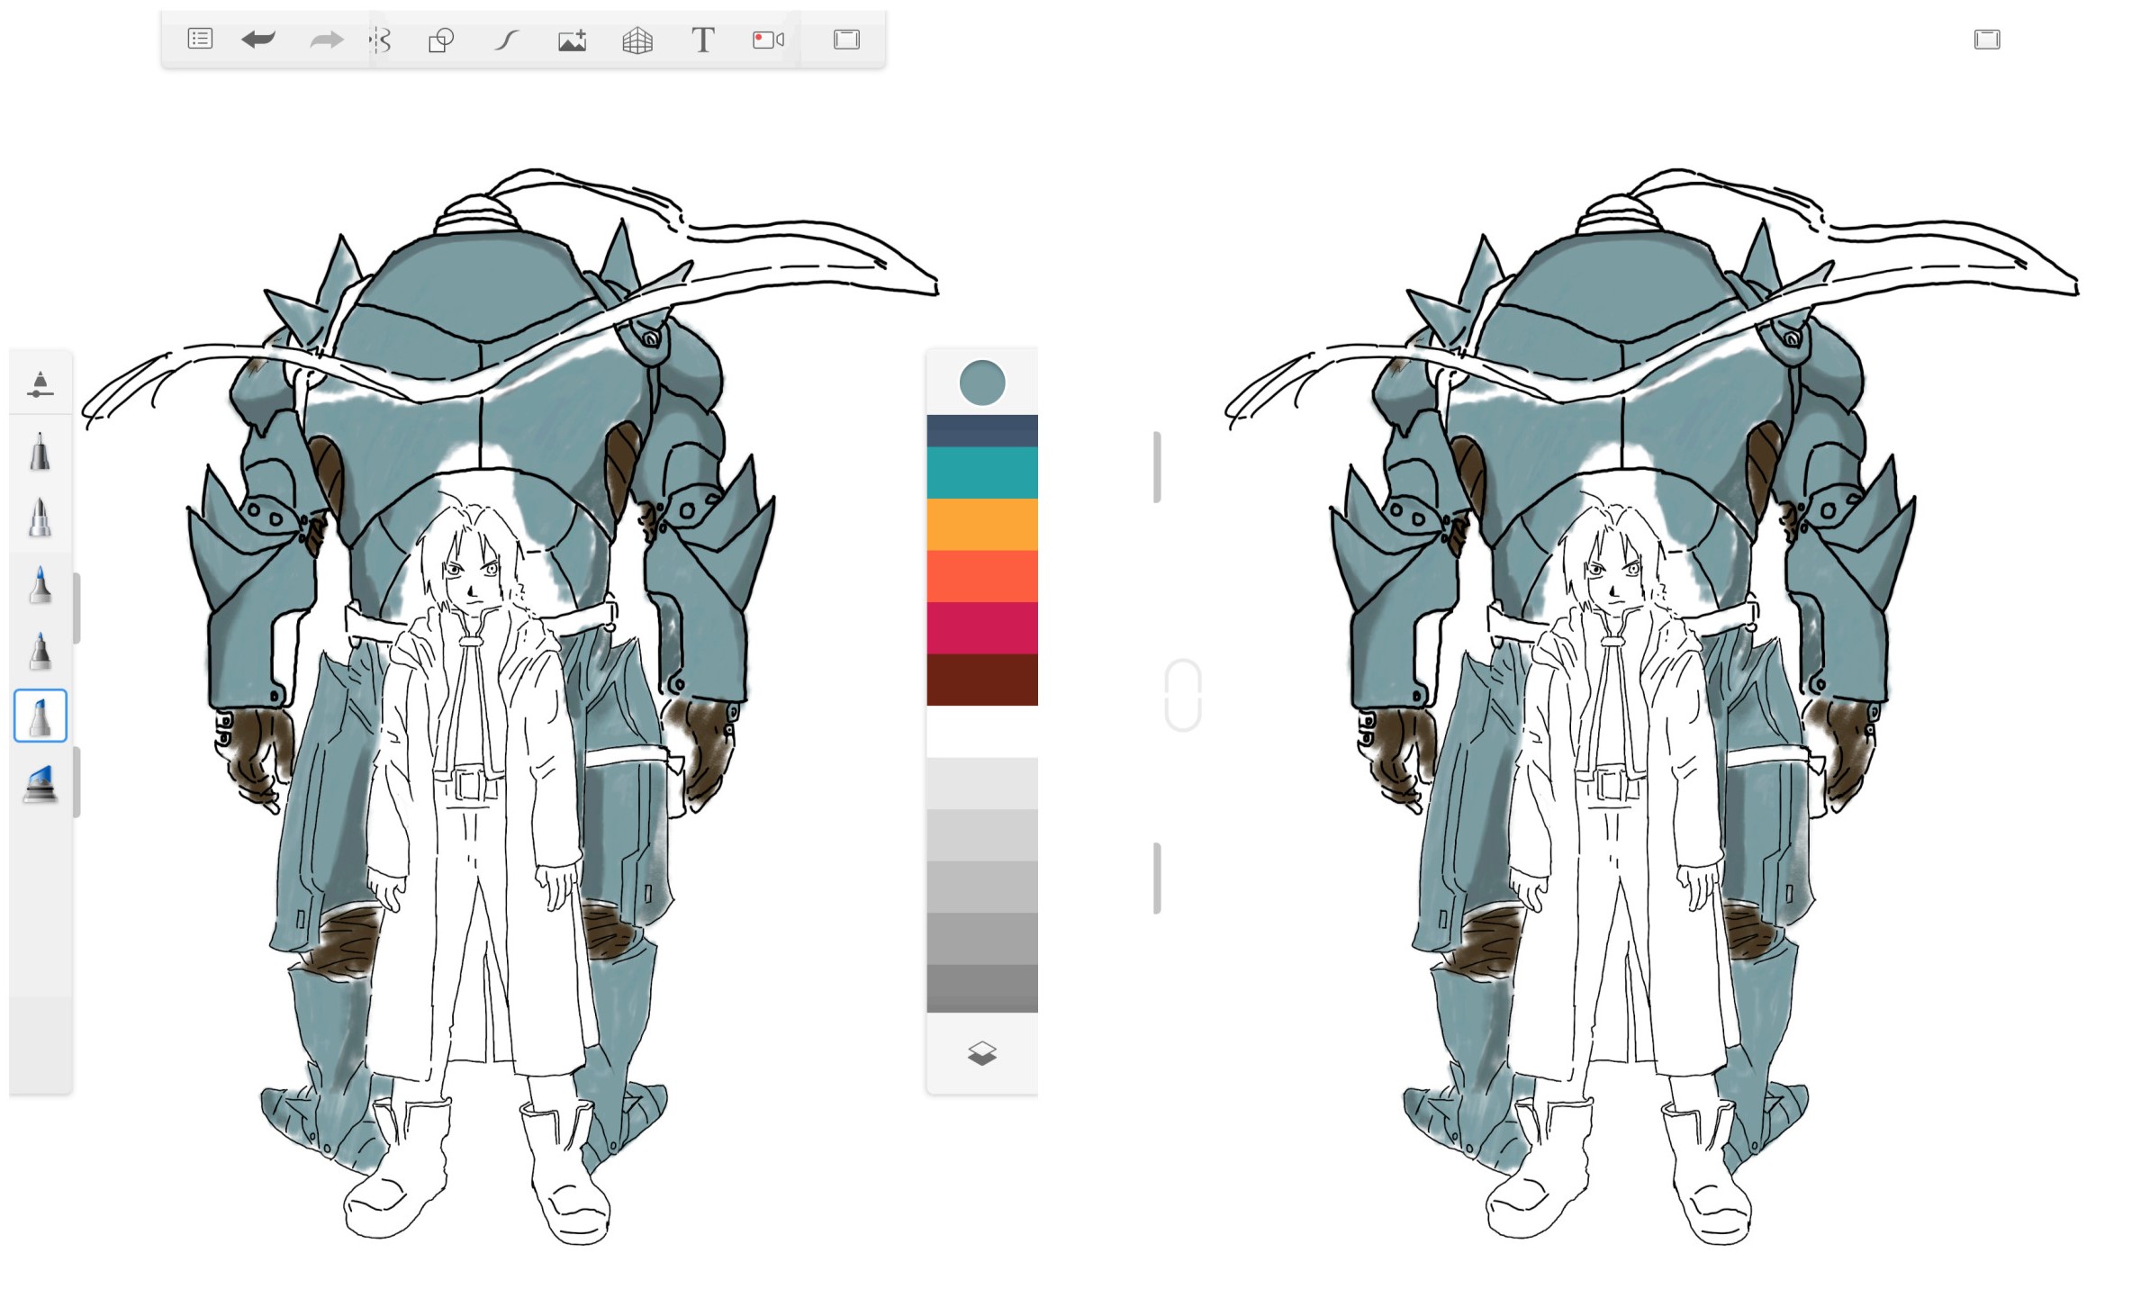The image size is (2150, 1307).
Task: Start time-lapse recording with camera icon
Action: point(768,40)
